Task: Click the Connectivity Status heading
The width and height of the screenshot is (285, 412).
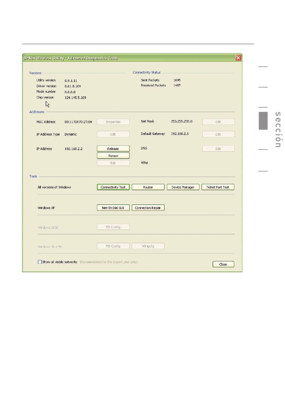Action: 146,72
